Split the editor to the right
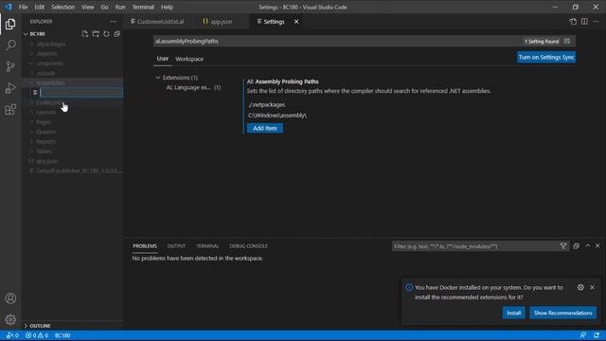Viewport: 606px width, 341px height. coord(584,22)
